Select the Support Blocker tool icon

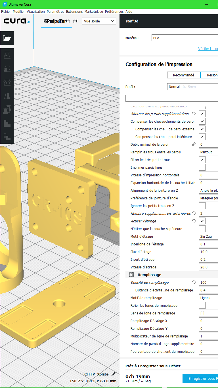point(7,137)
